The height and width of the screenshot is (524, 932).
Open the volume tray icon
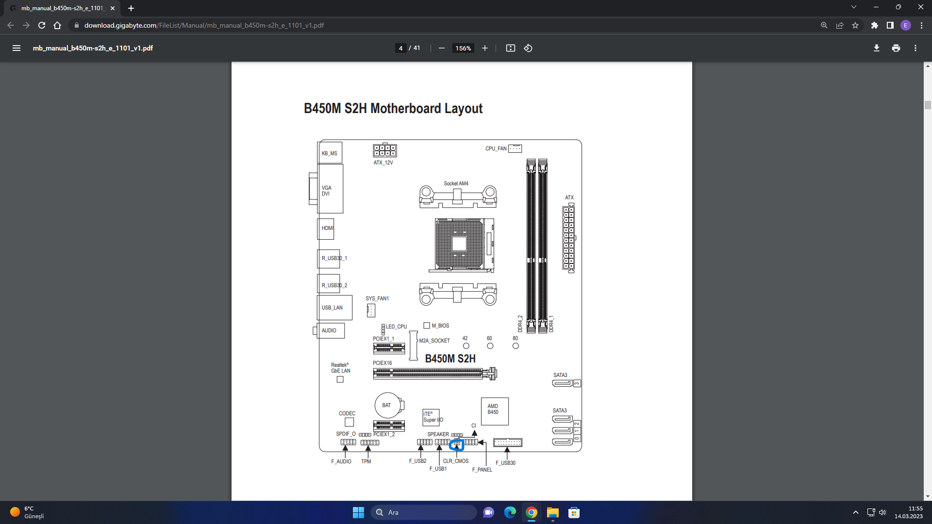pyautogui.click(x=882, y=512)
